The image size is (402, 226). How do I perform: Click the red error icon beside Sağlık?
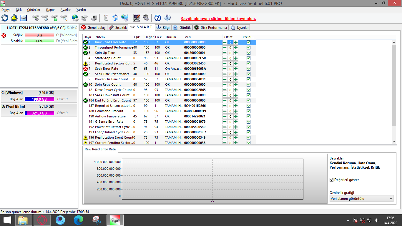4,35
